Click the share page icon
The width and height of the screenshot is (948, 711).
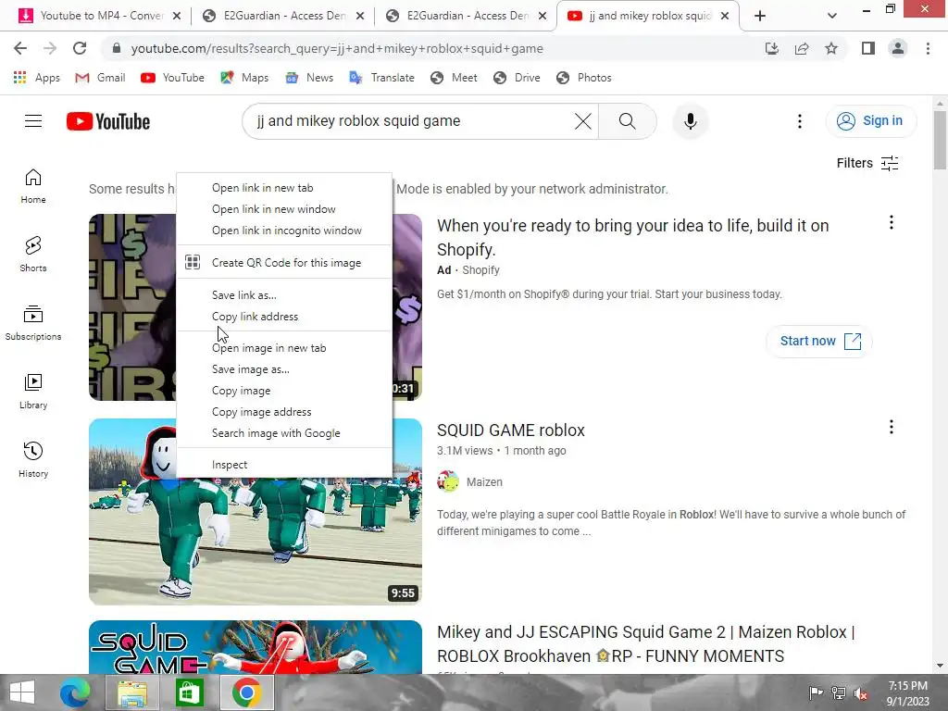[802, 48]
